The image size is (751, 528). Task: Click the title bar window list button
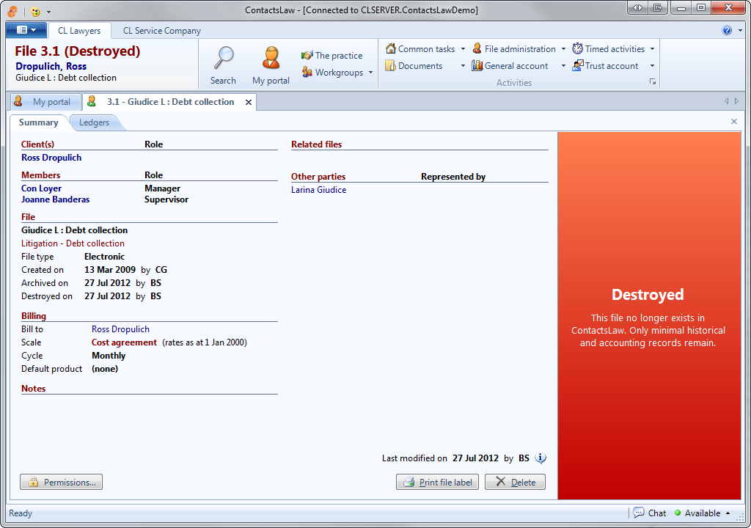(657, 7)
